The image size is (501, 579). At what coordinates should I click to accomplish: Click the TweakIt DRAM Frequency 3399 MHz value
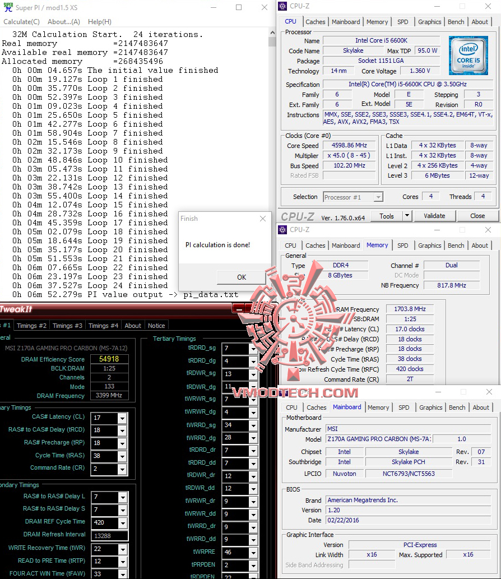click(x=109, y=396)
